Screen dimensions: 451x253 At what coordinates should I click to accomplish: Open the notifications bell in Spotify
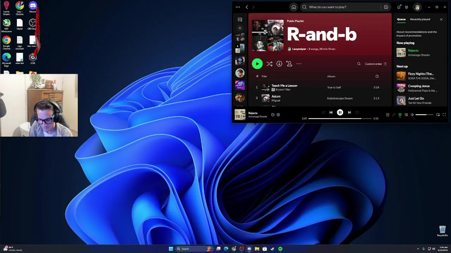point(399,7)
